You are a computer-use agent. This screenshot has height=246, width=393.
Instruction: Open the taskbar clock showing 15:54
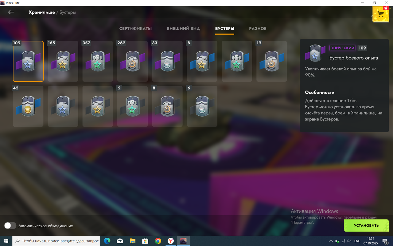[x=371, y=241]
